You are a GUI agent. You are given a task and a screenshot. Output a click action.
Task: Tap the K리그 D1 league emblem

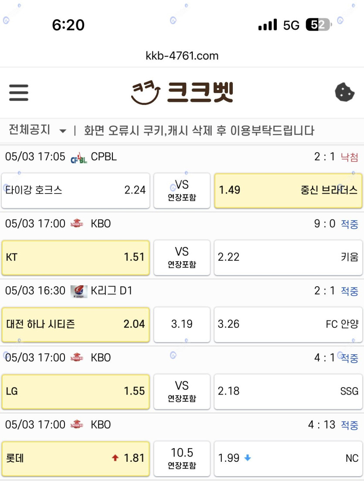[78, 291]
